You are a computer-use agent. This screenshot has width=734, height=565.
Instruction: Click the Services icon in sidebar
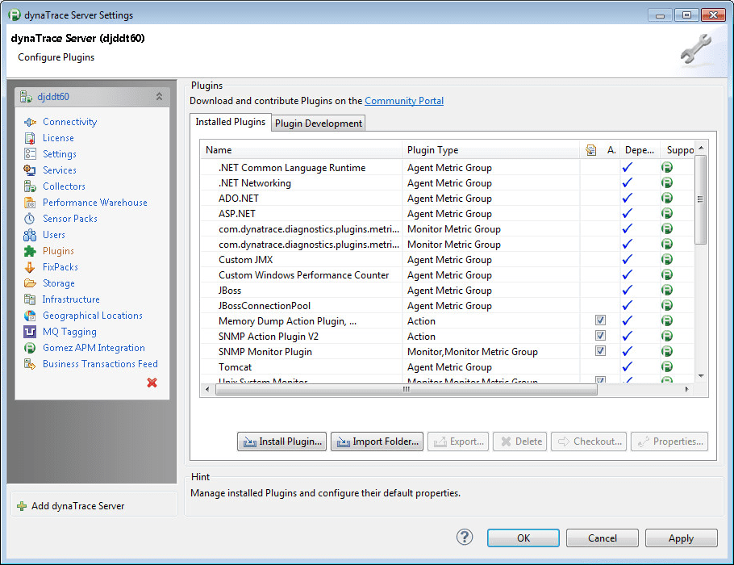(x=30, y=170)
